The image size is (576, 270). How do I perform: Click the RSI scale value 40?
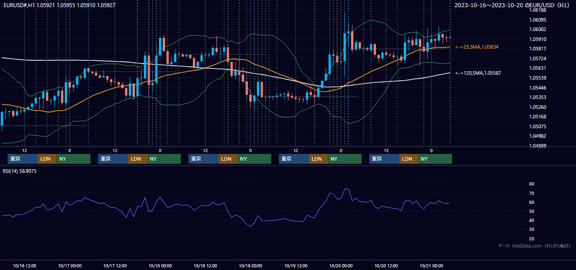pos(532,220)
